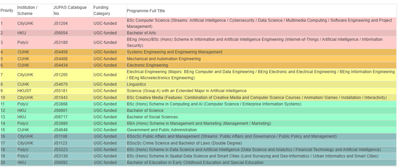
Task: Select BSocSc Public Affairs and Management title
Action: pos(232,136)
